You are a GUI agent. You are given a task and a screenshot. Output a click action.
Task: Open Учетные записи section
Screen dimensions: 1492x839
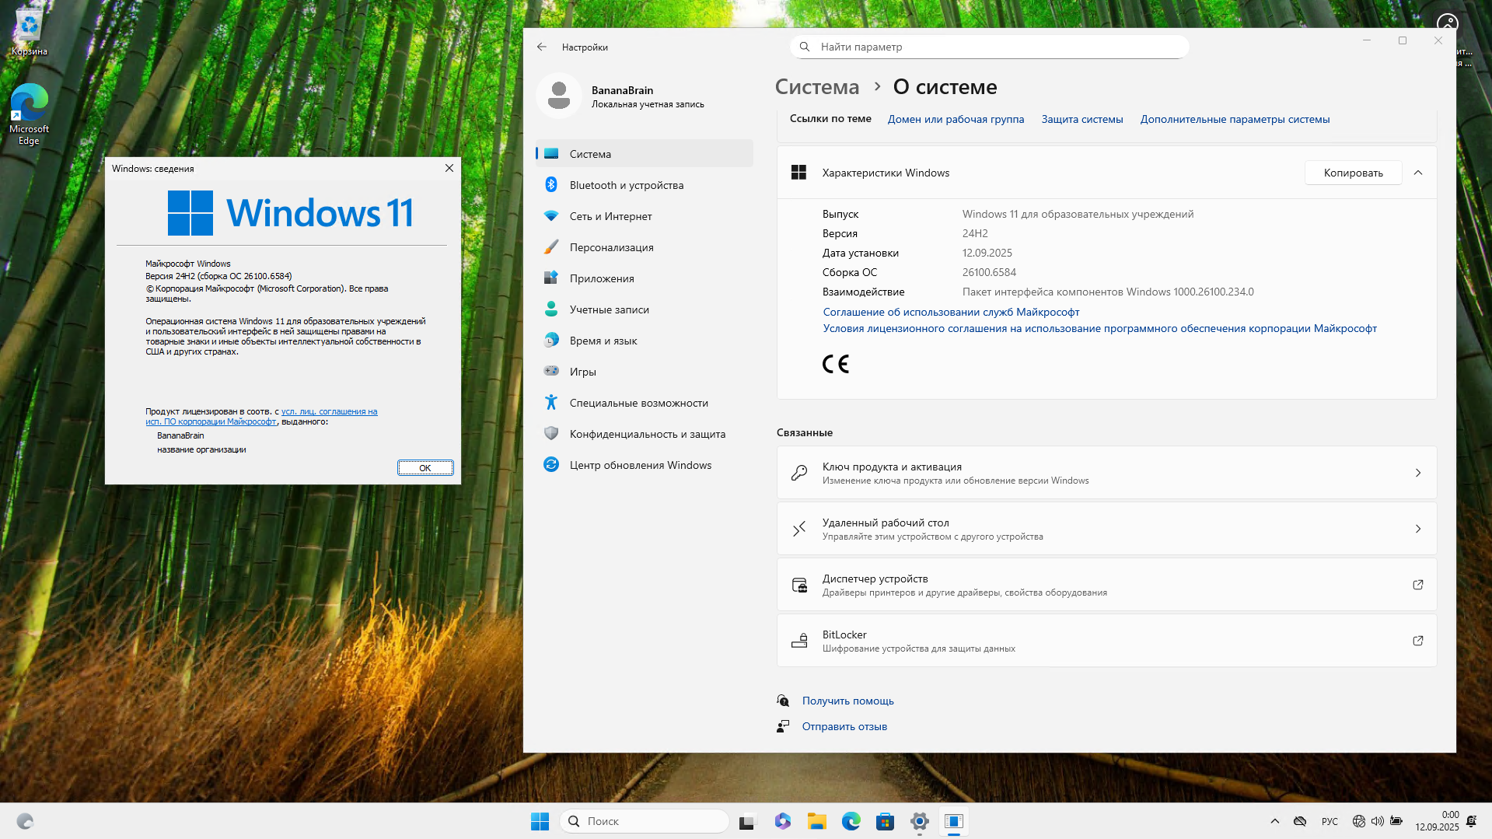pos(645,309)
